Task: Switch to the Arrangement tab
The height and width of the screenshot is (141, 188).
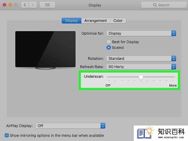Action: [96, 21]
